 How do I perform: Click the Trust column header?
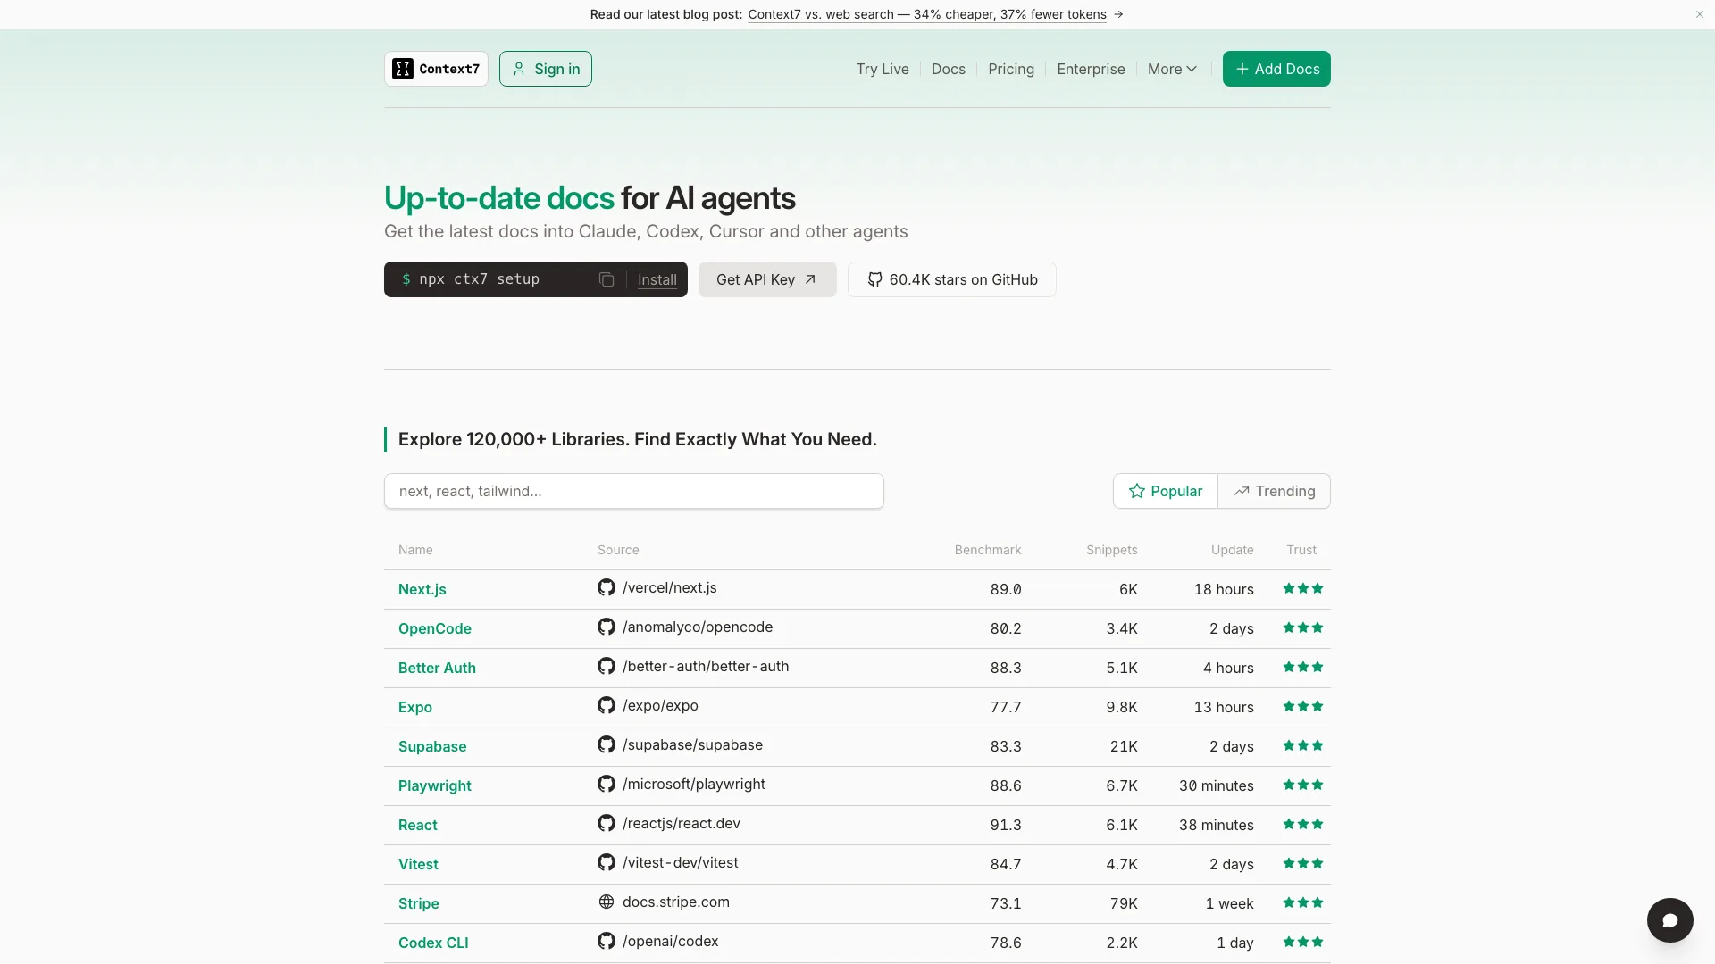pyautogui.click(x=1301, y=550)
